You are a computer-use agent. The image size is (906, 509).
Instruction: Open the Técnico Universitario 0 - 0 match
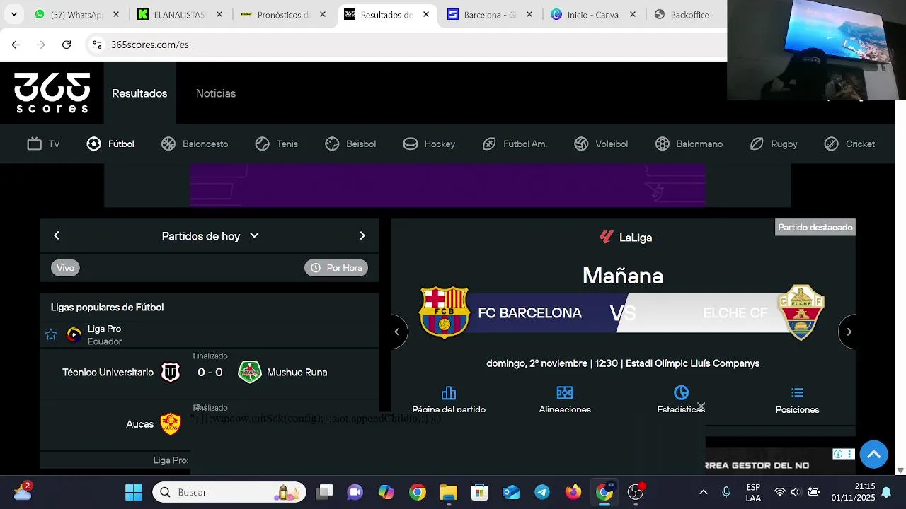pyautogui.click(x=210, y=373)
